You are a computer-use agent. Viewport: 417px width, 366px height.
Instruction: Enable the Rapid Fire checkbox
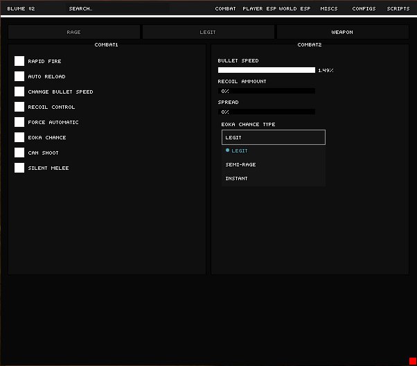pyautogui.click(x=19, y=62)
